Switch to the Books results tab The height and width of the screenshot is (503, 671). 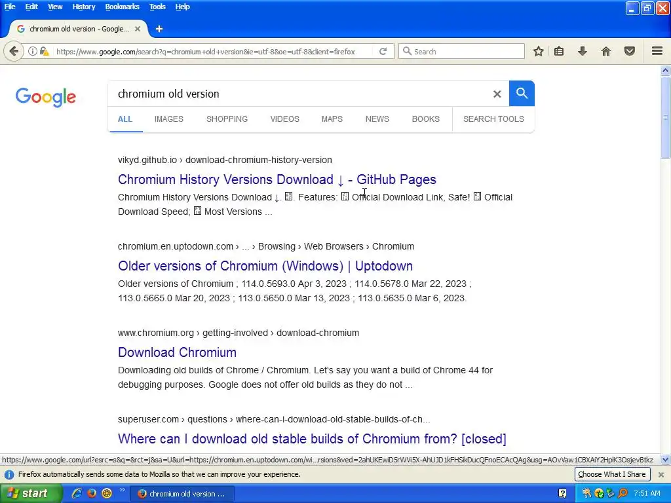pos(425,119)
